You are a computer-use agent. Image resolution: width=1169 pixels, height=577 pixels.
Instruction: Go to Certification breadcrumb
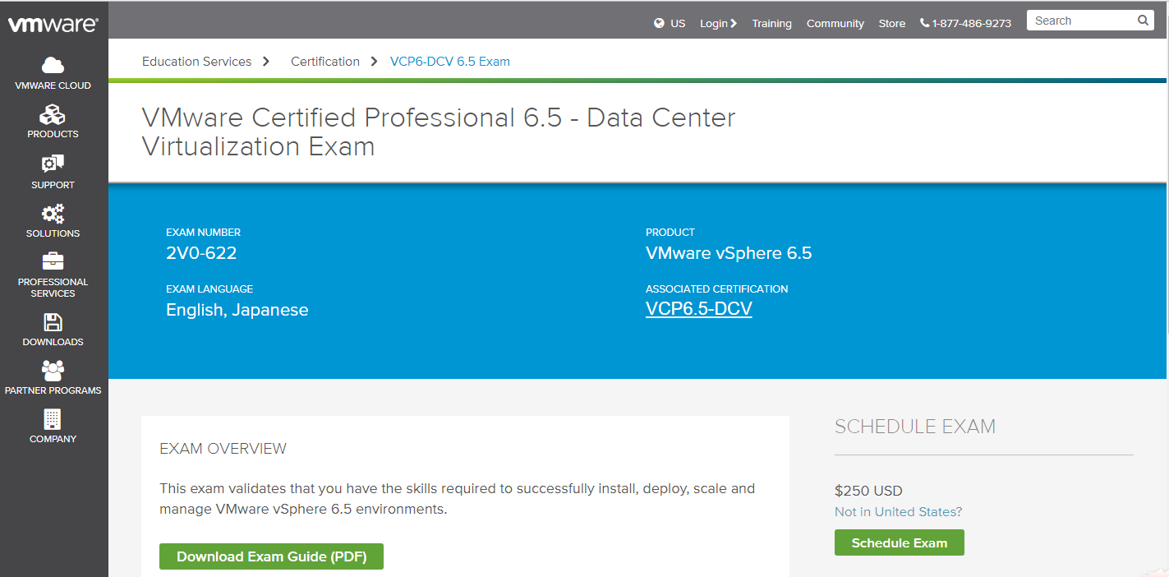[325, 61]
